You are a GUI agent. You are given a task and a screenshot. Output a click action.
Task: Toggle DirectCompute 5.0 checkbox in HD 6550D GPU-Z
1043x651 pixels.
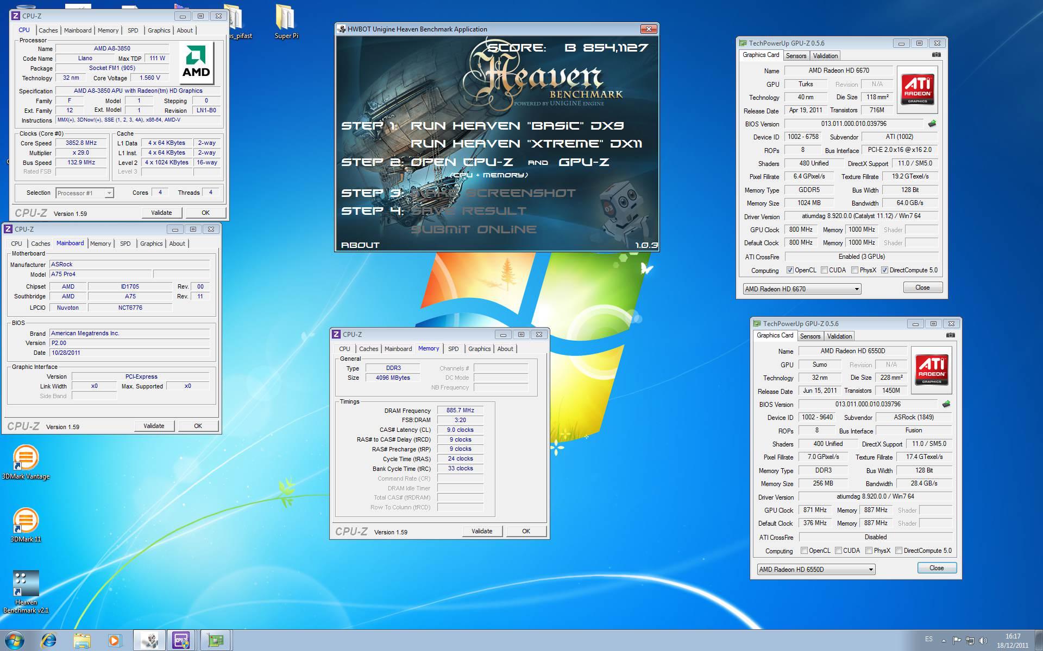pos(899,551)
